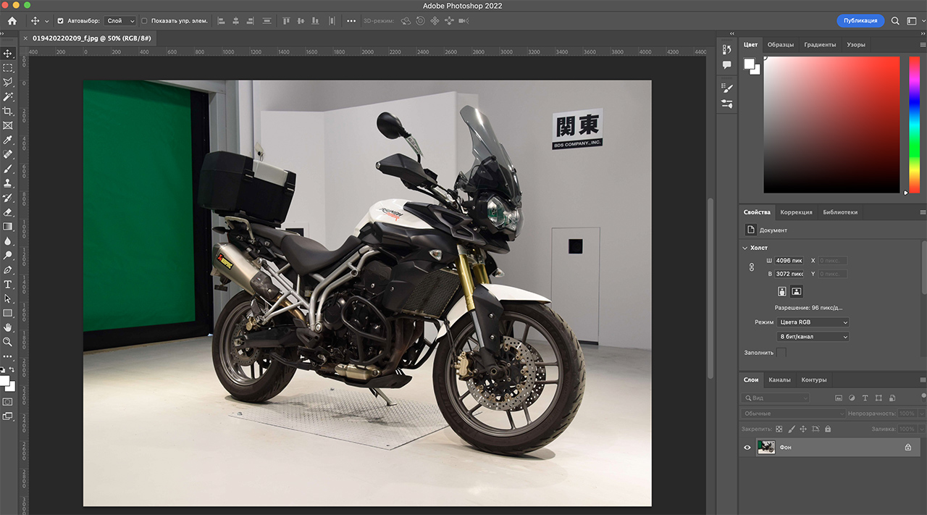927x515 pixels.
Task: Enable Показать упр. элем. checkbox
Action: click(144, 21)
